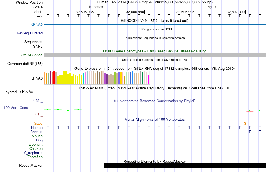Click the black RepeatMasker element bar
Image resolution: width=266 pixels, height=172 pixels.
[185, 165]
